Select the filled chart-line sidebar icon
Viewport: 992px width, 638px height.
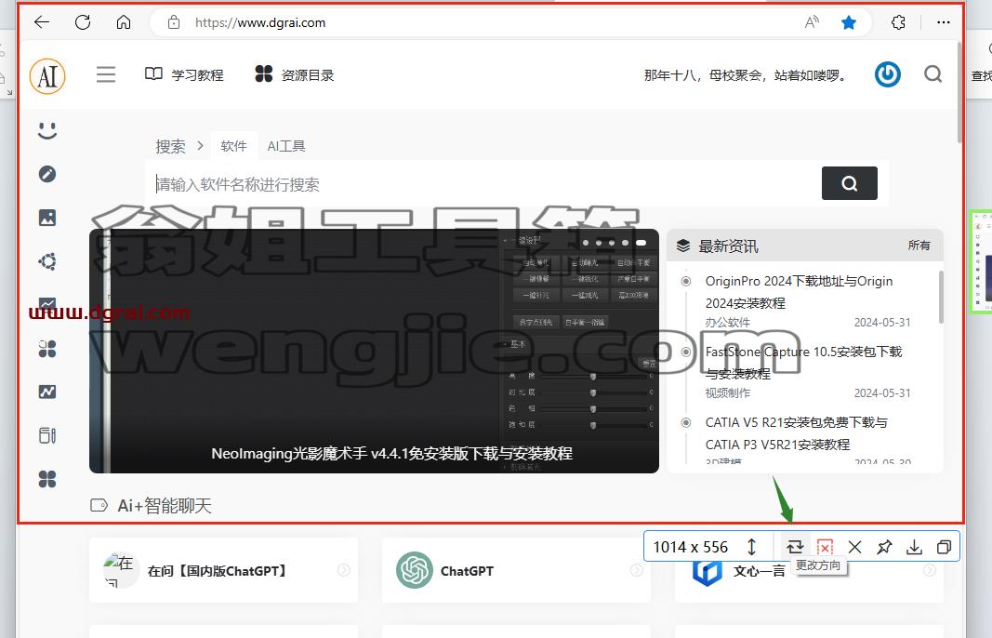47,392
